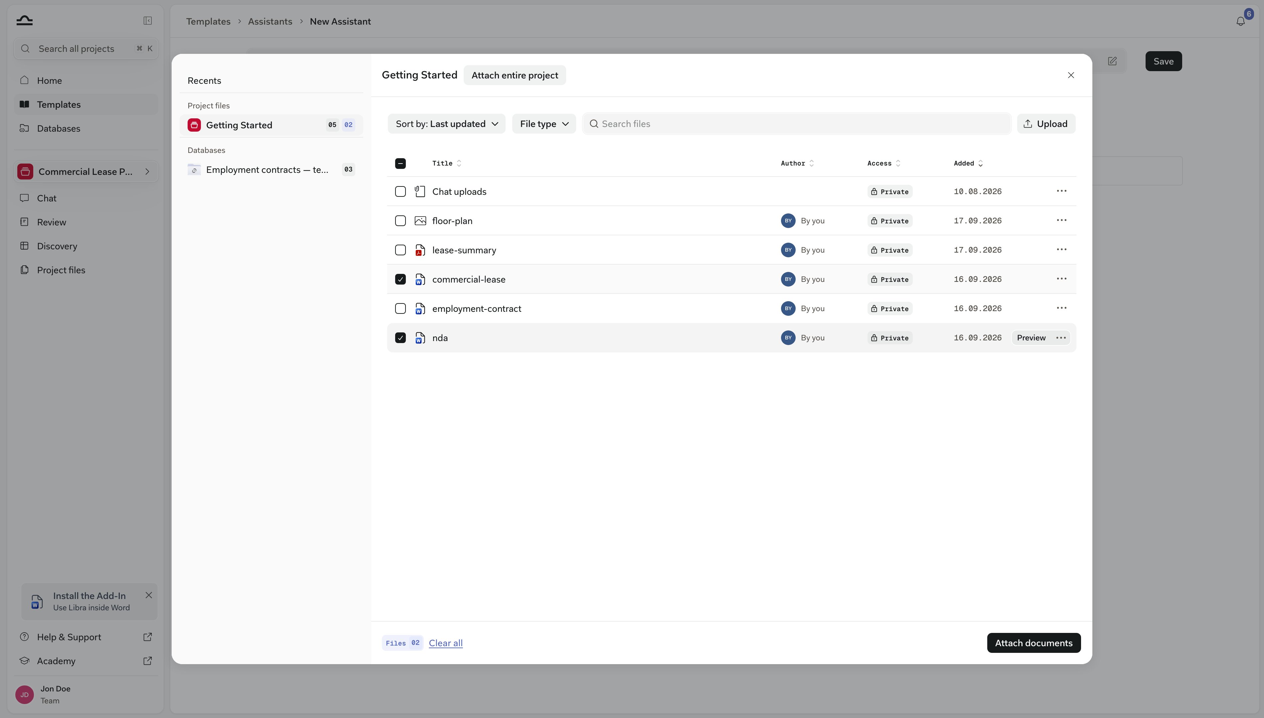Check the employment-contract checkbox

pos(400,309)
